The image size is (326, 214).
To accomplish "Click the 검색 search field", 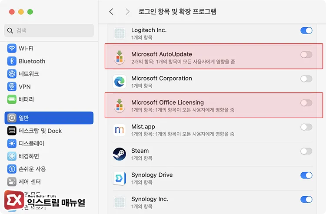I will tap(49, 30).
